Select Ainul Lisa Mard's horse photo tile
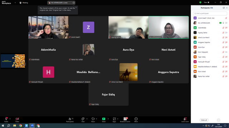 click(x=128, y=72)
